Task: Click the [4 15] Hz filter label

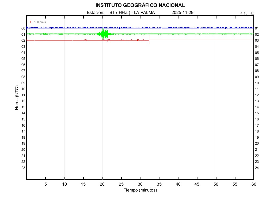Action: [x=246, y=13]
